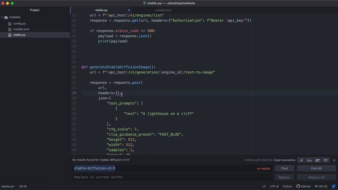Click the green fullscreen window button
Screen dimensions: 338x190
click(x=12, y=3)
